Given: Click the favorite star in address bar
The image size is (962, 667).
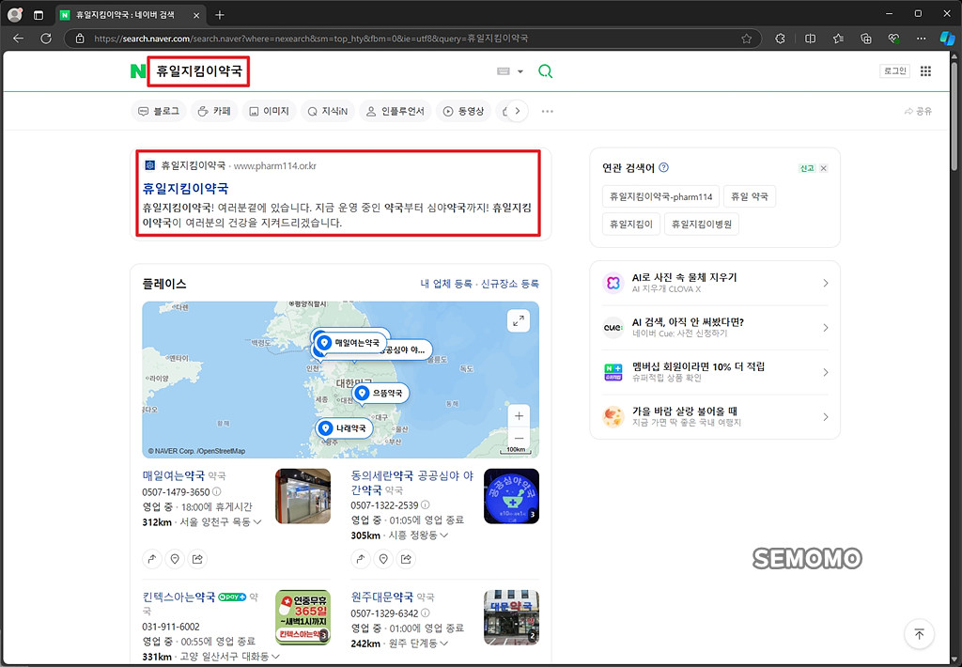Looking at the screenshot, I should (x=746, y=39).
